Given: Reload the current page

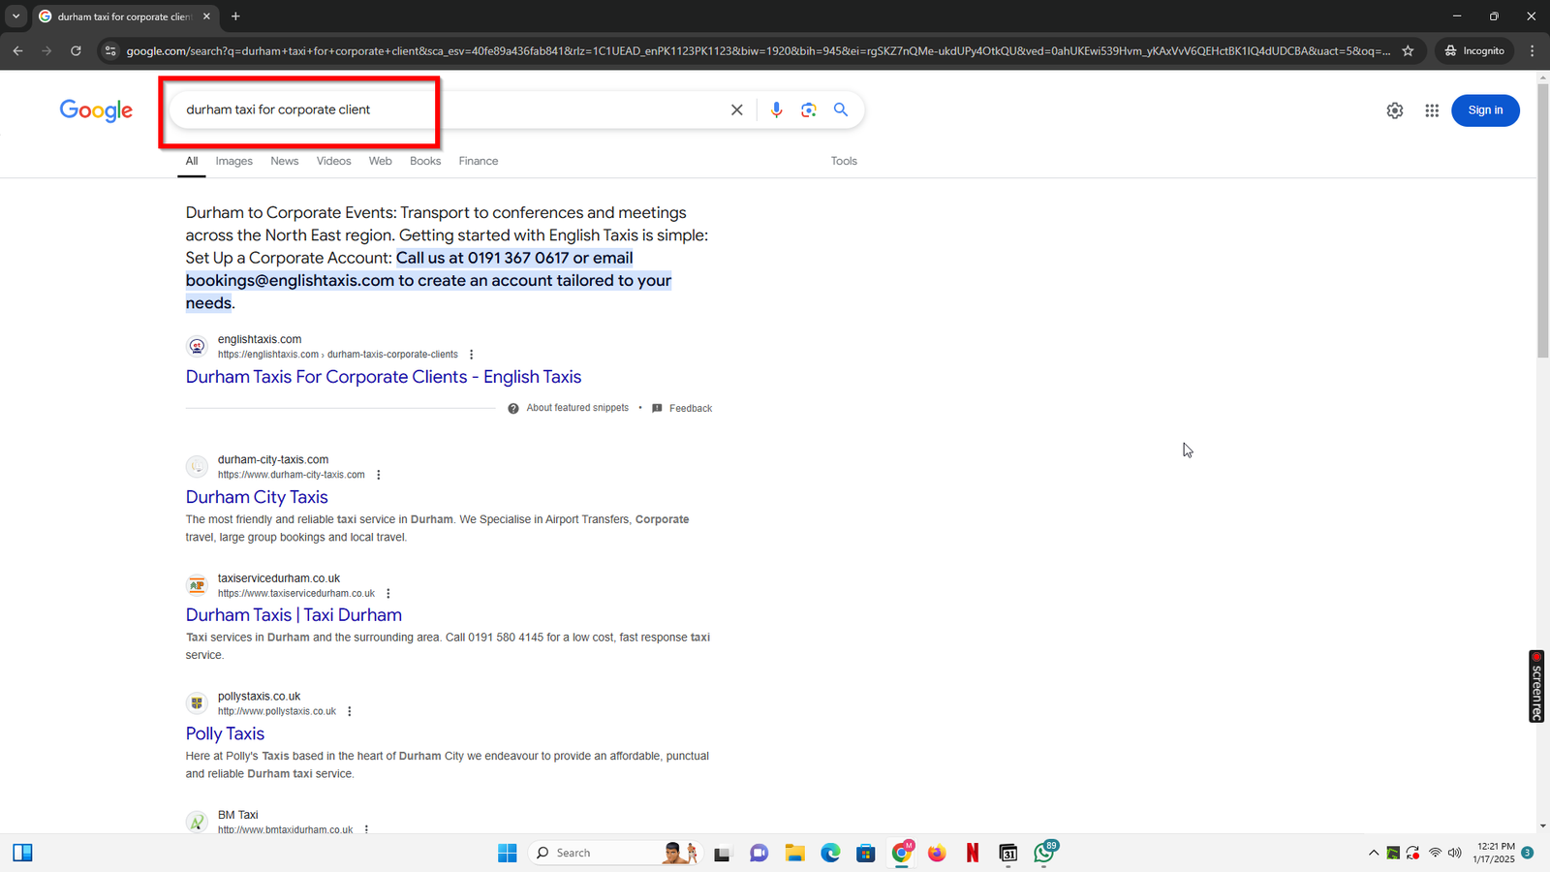Looking at the screenshot, I should 76,51.
